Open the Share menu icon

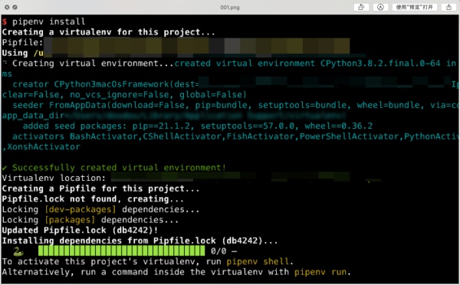[x=449, y=8]
